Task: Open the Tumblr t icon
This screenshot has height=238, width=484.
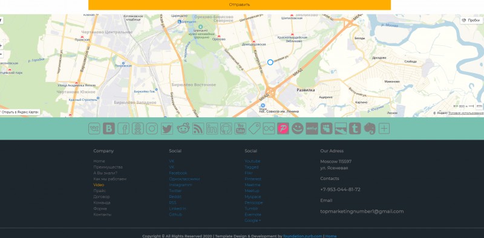Action: (x=355, y=129)
